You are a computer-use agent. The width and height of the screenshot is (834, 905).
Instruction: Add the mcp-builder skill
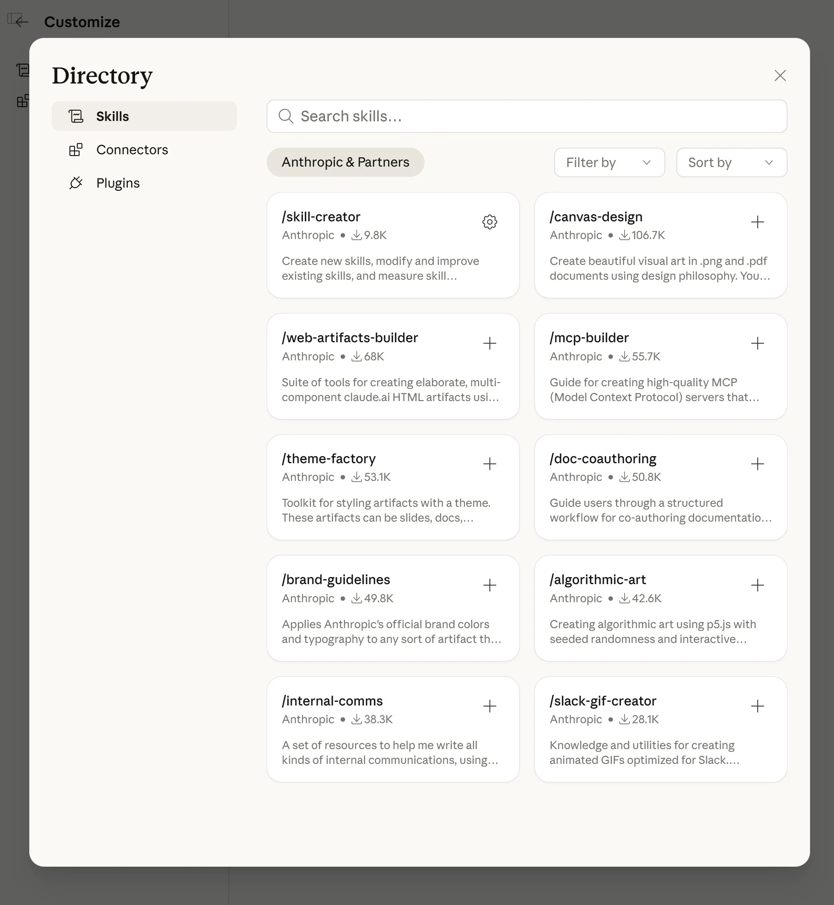[757, 343]
